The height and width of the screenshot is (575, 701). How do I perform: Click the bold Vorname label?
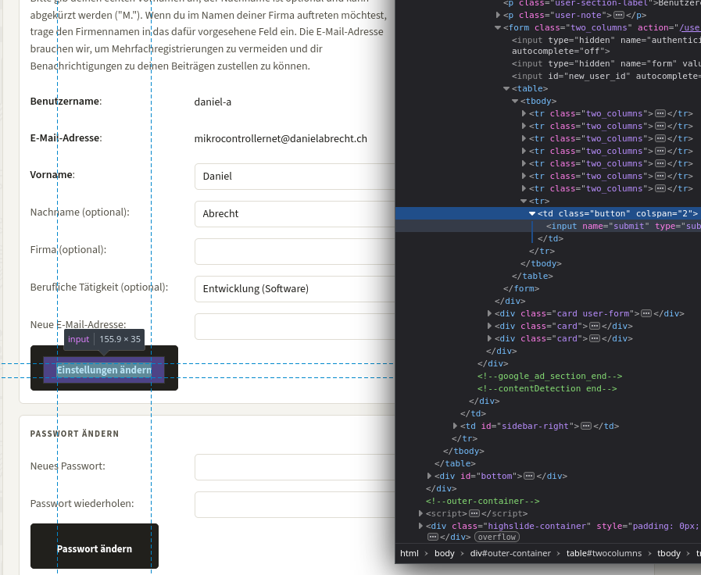(x=52, y=175)
